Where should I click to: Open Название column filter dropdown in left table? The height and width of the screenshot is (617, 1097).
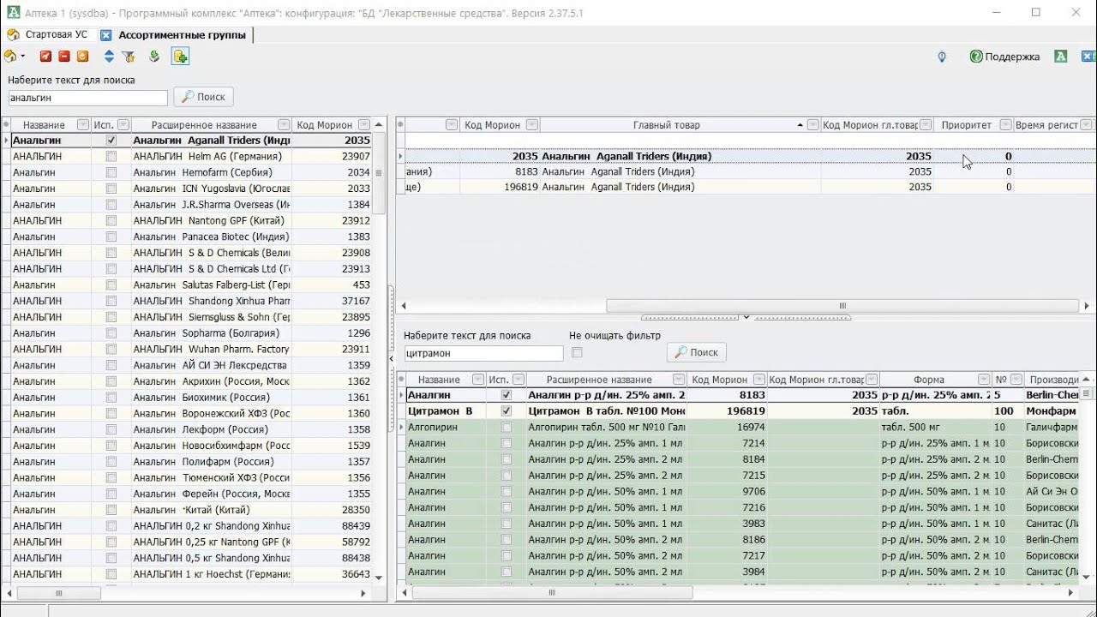click(83, 125)
